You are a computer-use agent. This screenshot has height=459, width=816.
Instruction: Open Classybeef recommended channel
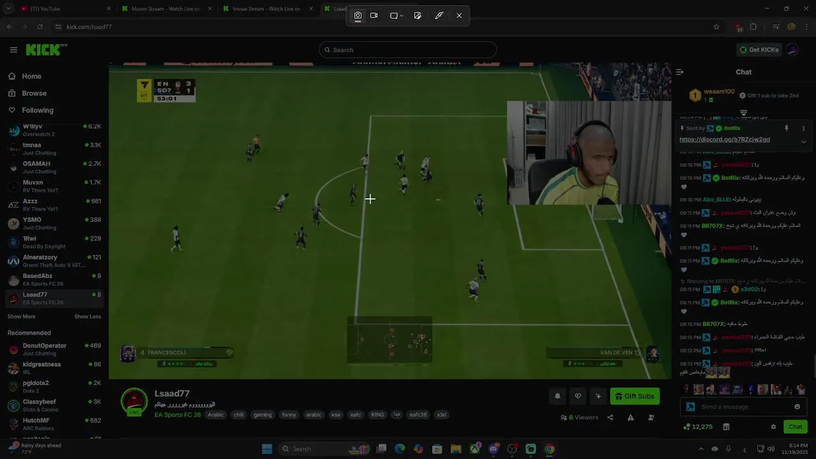(x=54, y=405)
